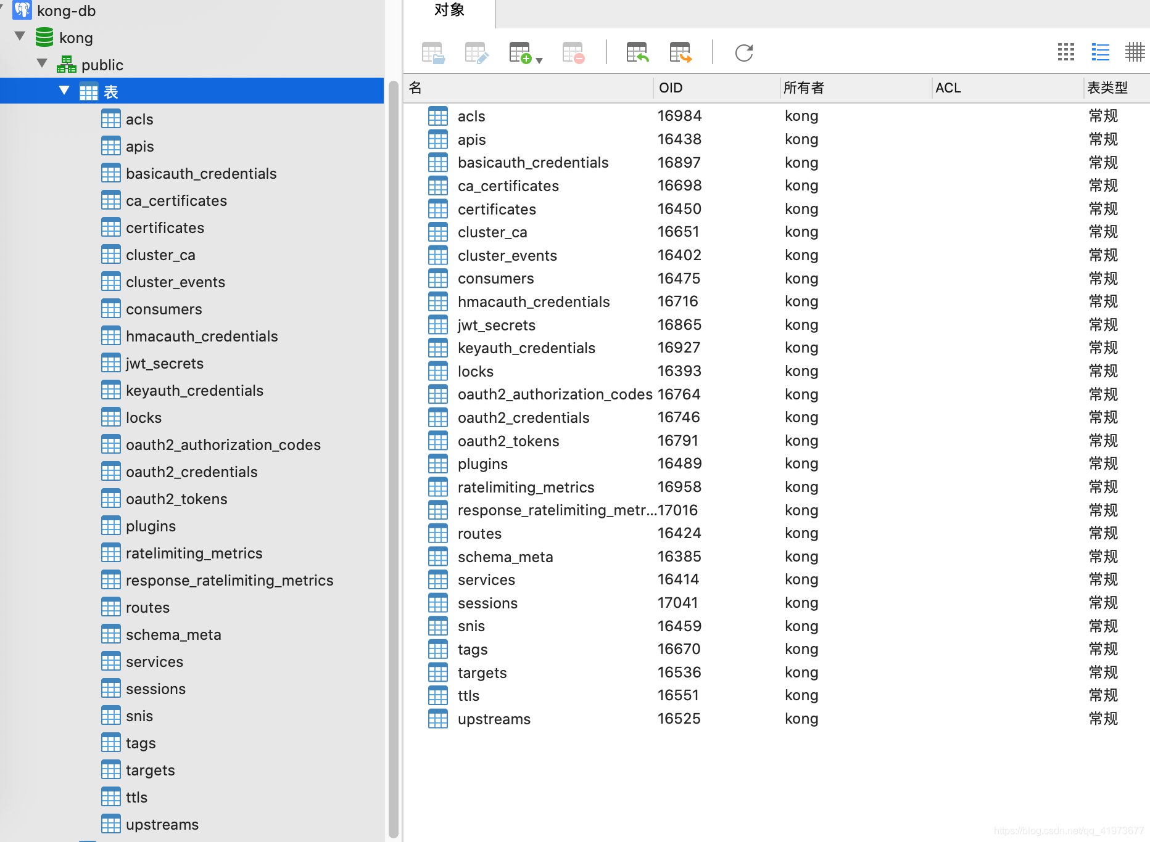Click the ca_certificates table icon in sidebar
1150x842 pixels.
(111, 200)
